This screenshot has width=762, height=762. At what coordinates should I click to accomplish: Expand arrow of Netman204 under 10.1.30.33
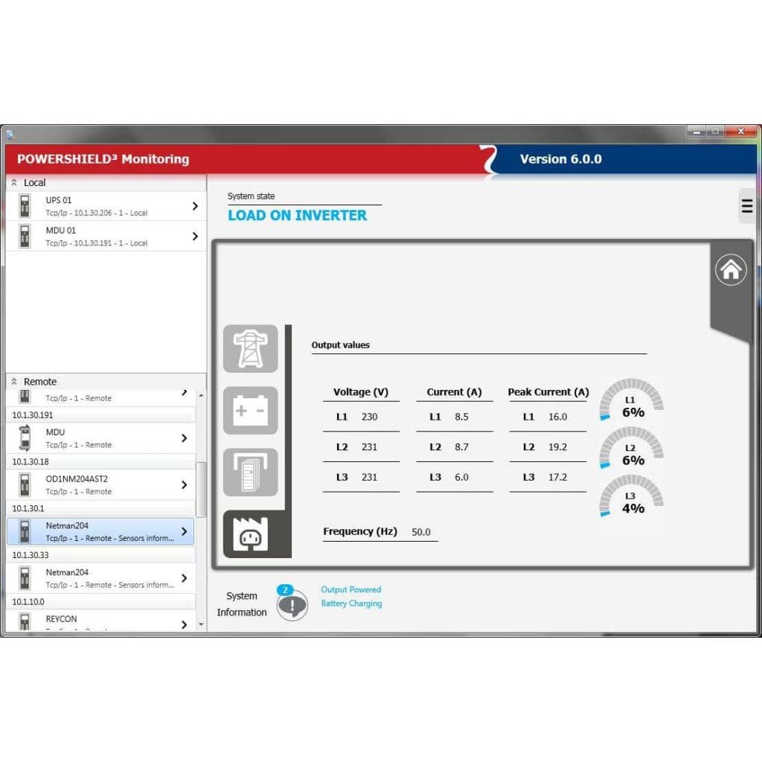point(185,577)
